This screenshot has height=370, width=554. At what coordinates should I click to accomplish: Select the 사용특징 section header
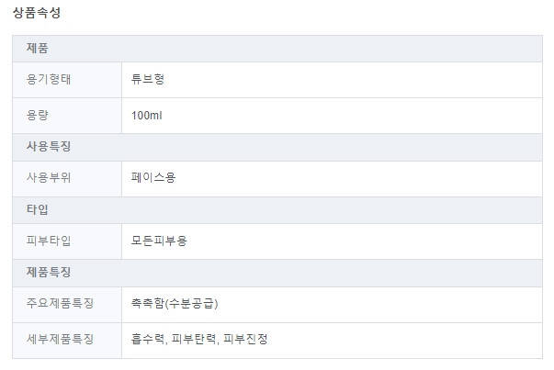click(x=49, y=147)
